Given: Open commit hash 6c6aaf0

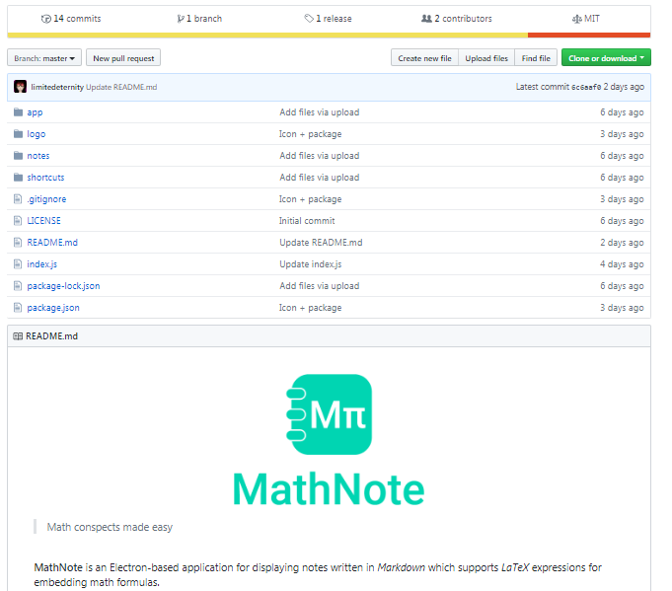Looking at the screenshot, I should point(586,87).
